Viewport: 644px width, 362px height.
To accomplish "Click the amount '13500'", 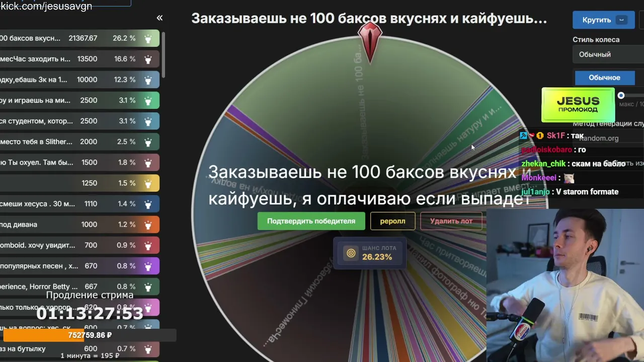I will tap(87, 59).
